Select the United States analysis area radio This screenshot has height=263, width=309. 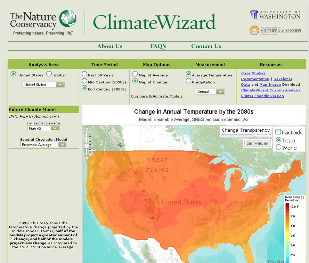tap(13, 74)
